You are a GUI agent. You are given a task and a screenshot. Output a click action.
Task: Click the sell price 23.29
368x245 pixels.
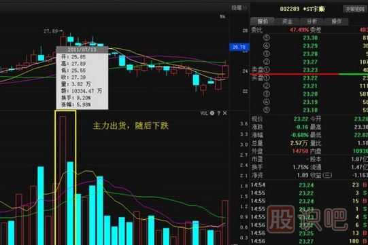(x=310, y=46)
